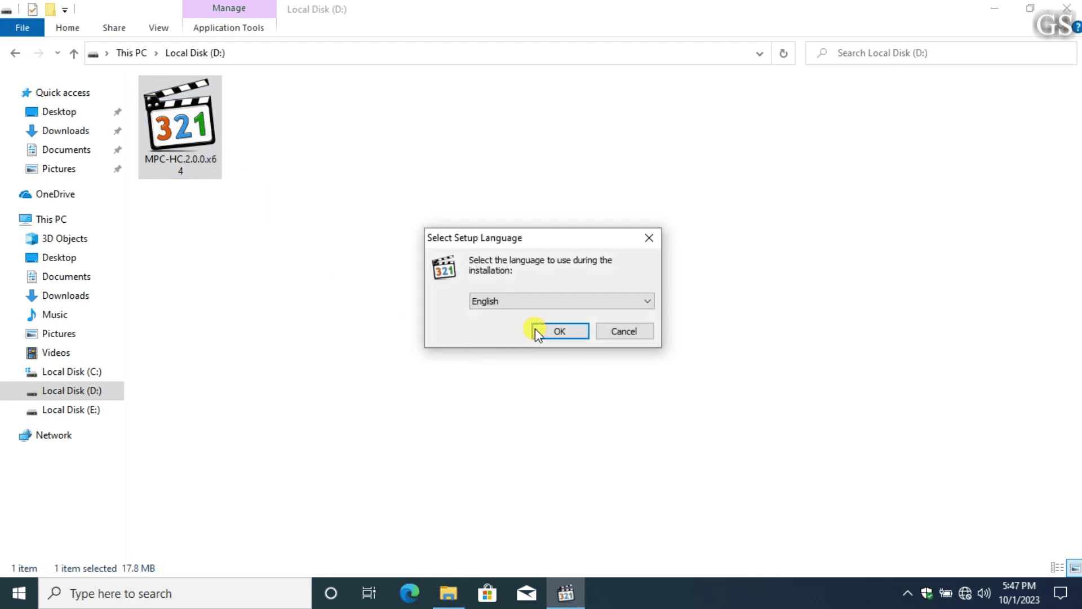This screenshot has width=1082, height=609.
Task: Click OK in Select Setup Language dialog
Action: tap(560, 332)
